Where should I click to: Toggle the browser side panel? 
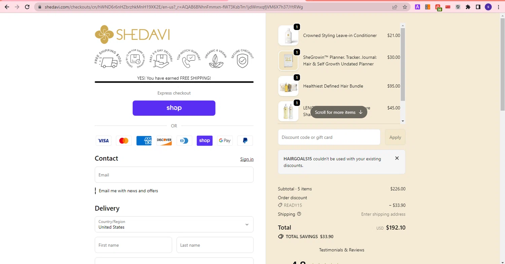click(478, 7)
